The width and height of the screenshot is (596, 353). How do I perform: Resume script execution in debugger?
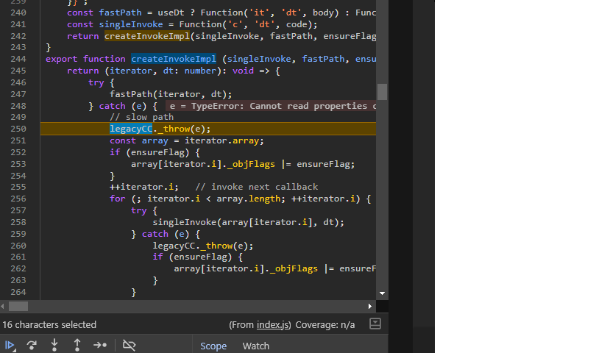pos(10,346)
